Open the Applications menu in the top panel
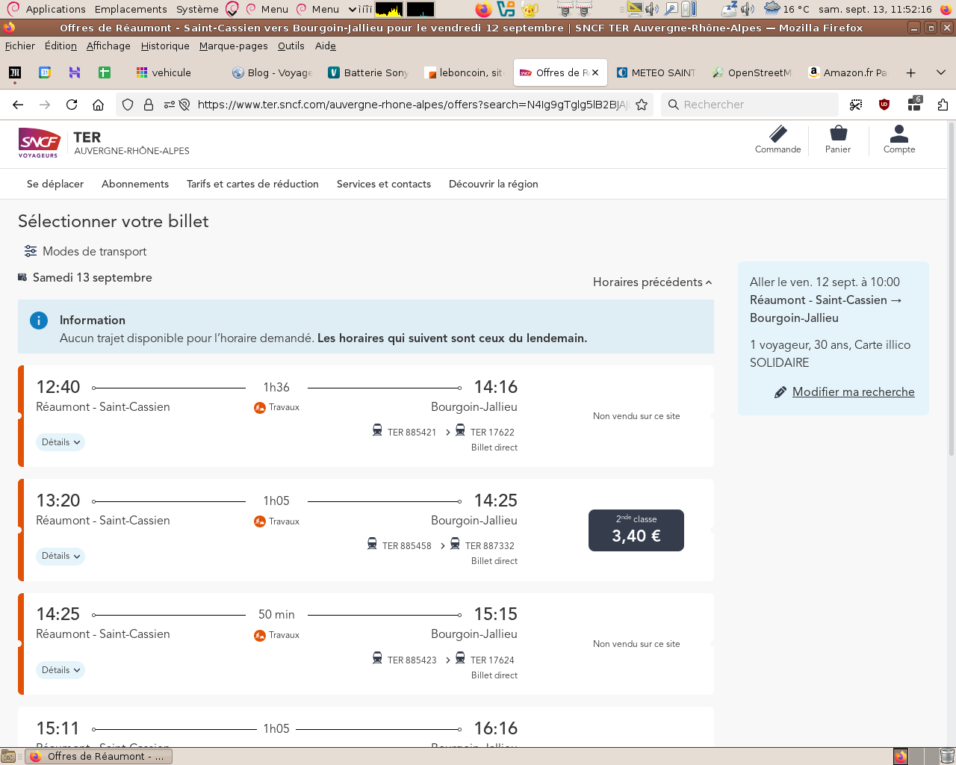Screen dimensions: 956x765 (x=55, y=9)
